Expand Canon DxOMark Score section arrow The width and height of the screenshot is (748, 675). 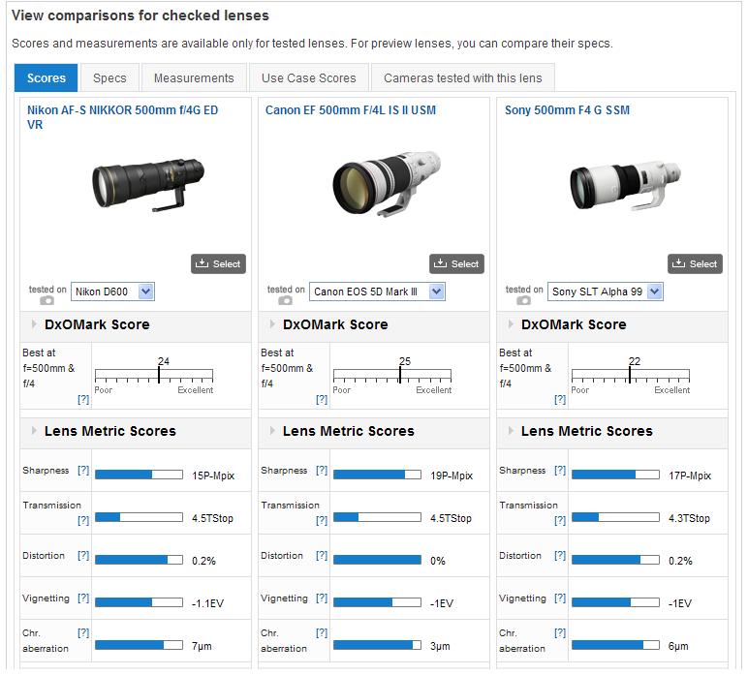272,324
